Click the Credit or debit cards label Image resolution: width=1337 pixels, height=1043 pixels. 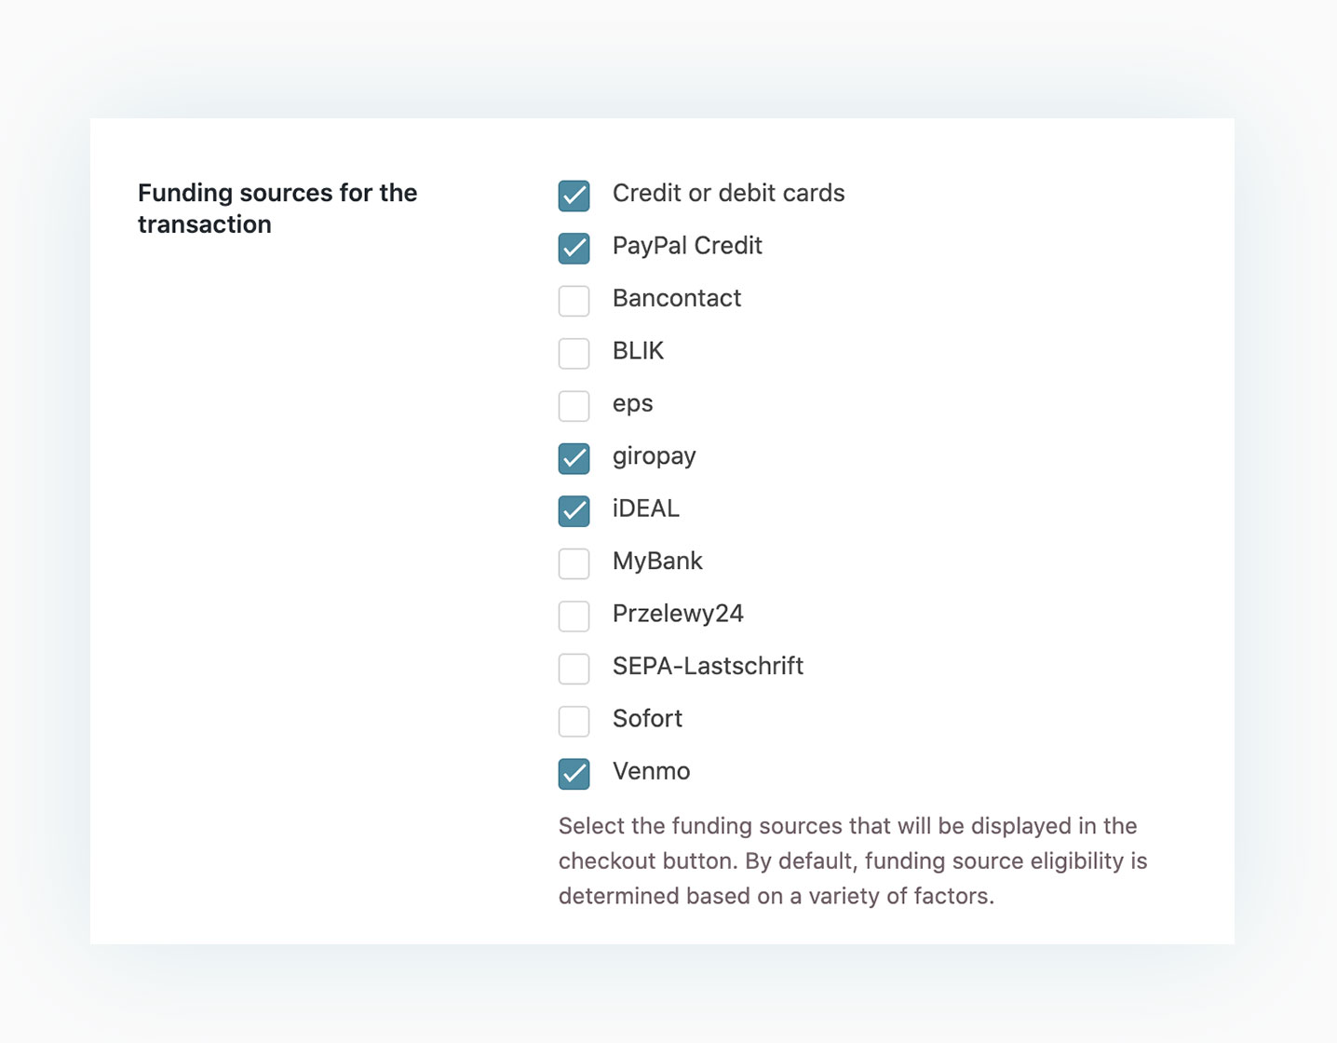coord(729,193)
